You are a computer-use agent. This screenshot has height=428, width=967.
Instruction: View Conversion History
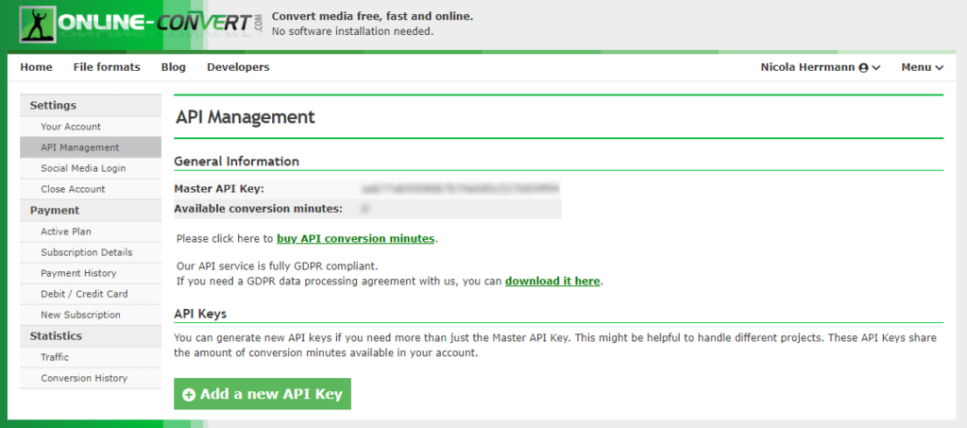(x=91, y=378)
